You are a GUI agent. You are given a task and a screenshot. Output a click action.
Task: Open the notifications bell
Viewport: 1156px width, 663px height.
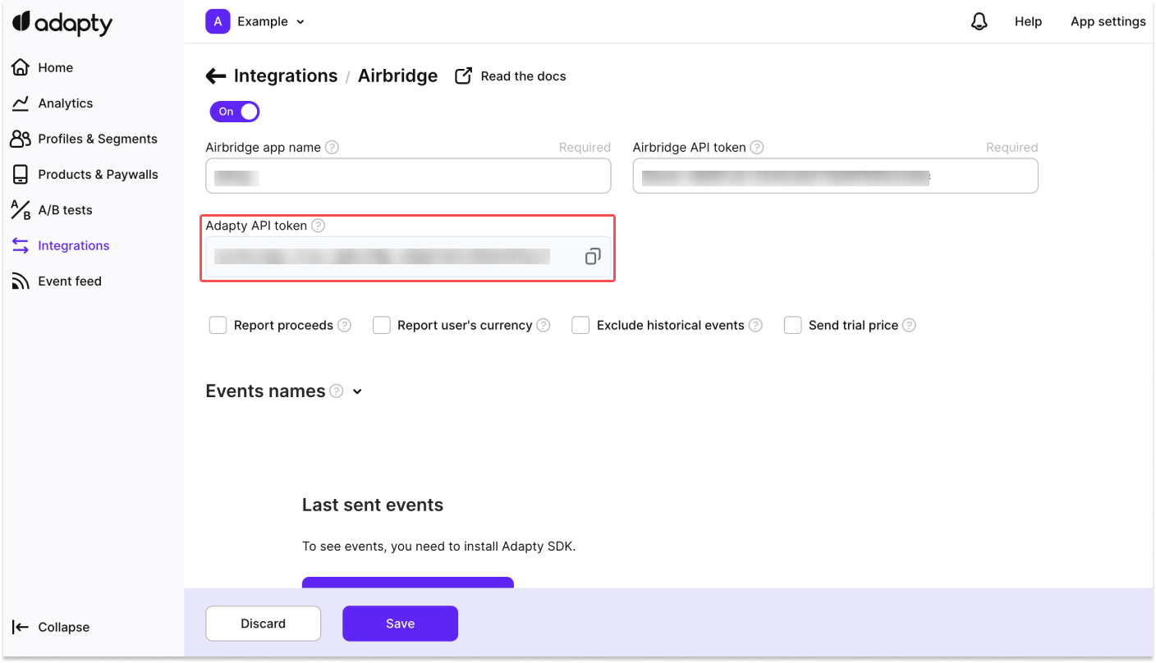979,22
